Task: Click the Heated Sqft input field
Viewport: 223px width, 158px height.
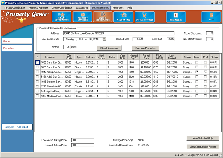Action: (138, 39)
